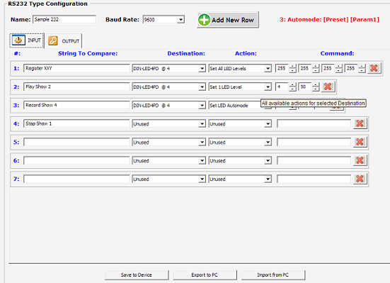Click String To Compare column header
390x283 pixels.
88,53
